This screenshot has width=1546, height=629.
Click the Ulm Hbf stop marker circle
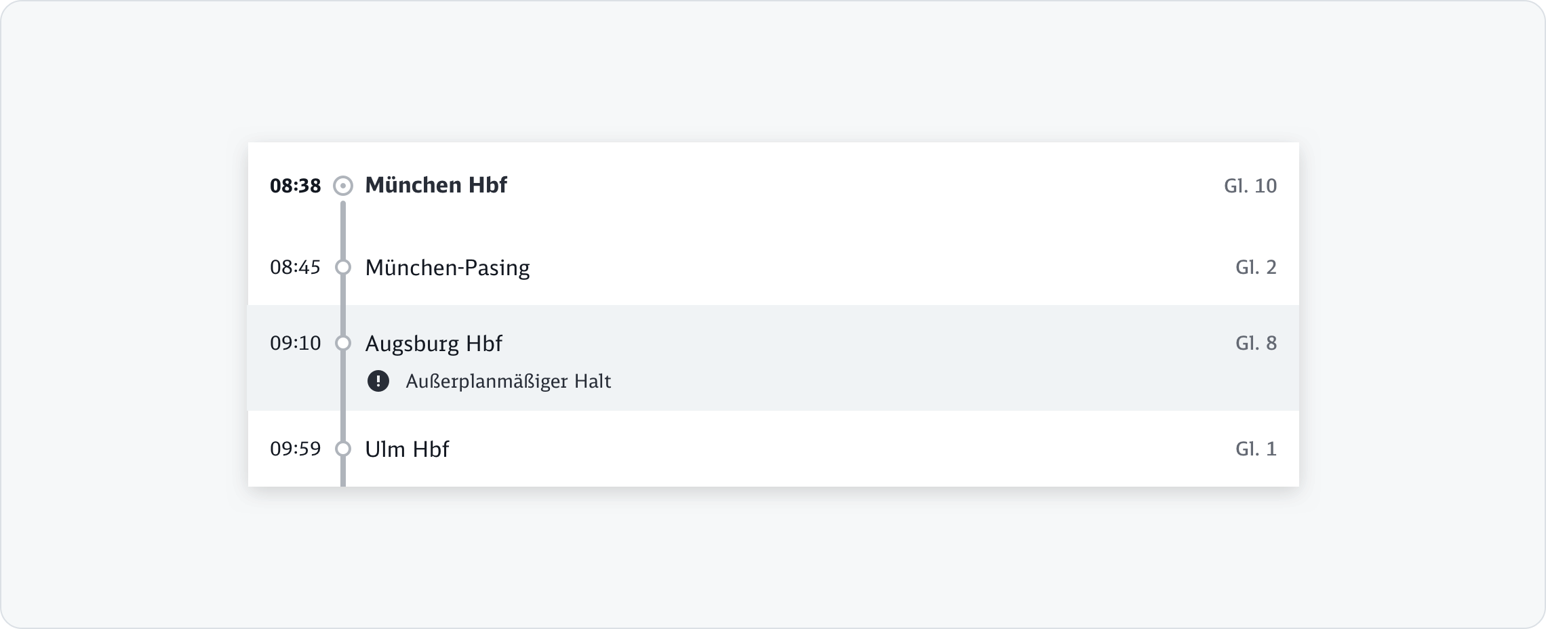pyautogui.click(x=343, y=449)
